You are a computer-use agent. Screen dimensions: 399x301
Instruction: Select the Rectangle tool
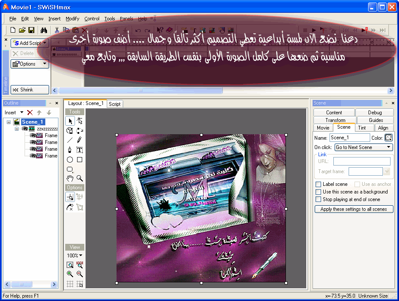[80, 160]
